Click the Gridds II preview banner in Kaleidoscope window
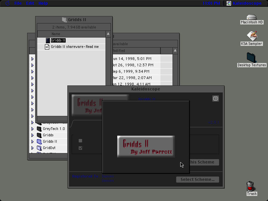The height and width of the screenshot is (201, 268). tap(87, 105)
